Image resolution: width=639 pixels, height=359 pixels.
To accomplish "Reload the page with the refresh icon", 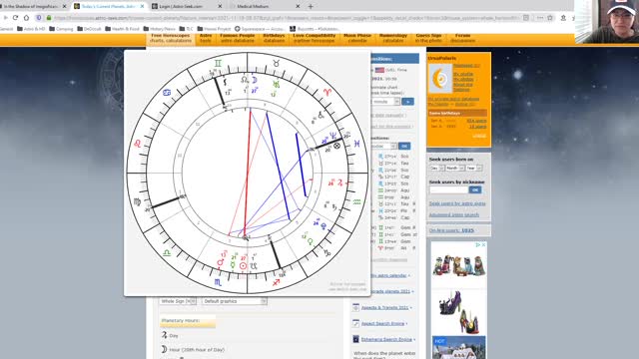I will (x=16, y=18).
